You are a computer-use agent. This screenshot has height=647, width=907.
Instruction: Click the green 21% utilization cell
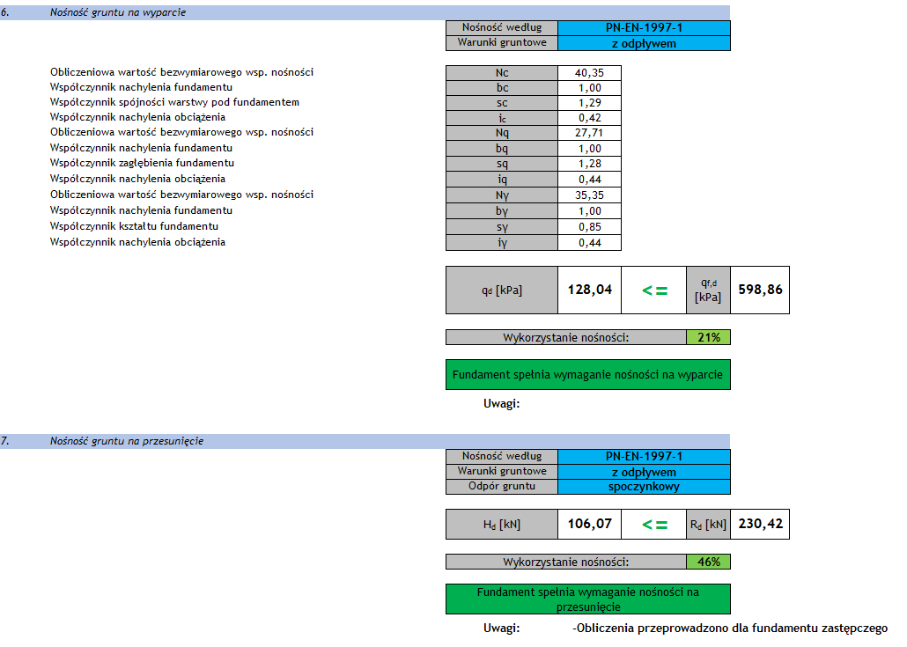tap(708, 337)
